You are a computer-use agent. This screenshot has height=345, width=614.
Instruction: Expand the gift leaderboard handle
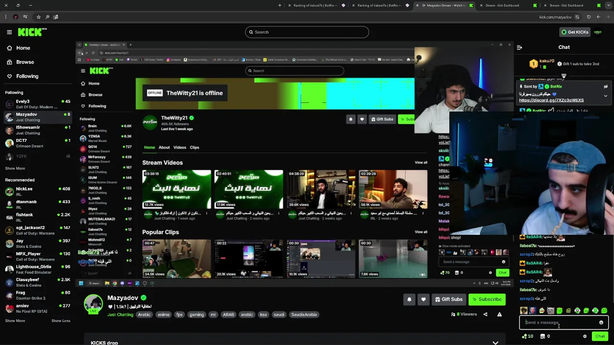(x=564, y=76)
